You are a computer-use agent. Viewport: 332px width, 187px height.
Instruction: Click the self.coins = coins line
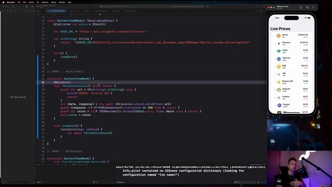click(x=75, y=115)
